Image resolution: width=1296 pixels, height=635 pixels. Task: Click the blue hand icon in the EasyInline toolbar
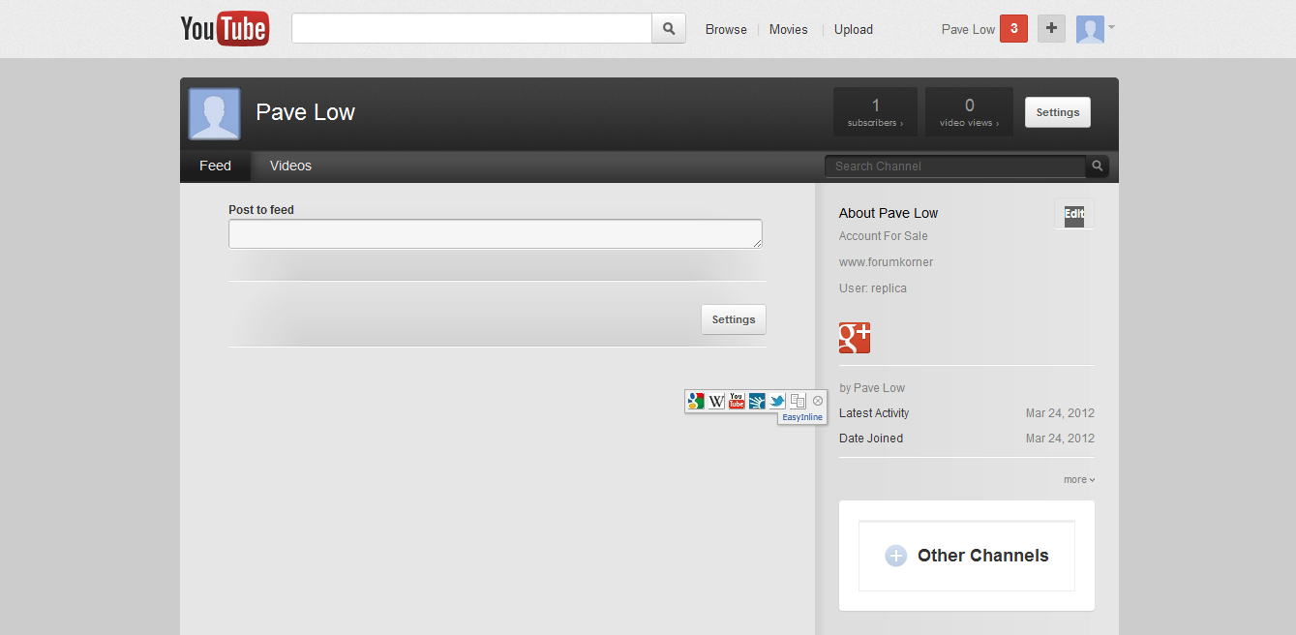(757, 401)
